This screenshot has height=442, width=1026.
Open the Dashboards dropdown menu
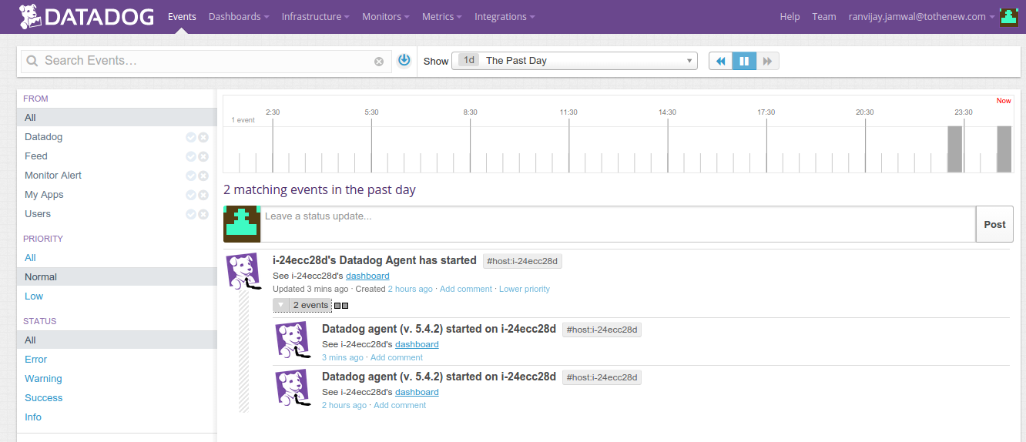[x=239, y=17]
